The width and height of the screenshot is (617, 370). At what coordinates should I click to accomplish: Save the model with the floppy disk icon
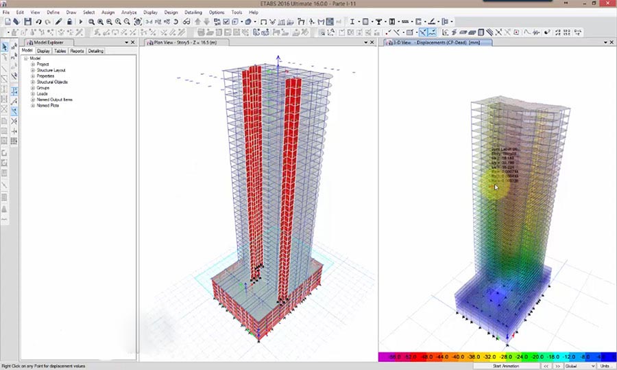pos(27,22)
